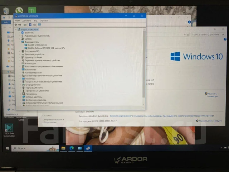
Task: Open File Explorer from the taskbar
Action: 63,148
